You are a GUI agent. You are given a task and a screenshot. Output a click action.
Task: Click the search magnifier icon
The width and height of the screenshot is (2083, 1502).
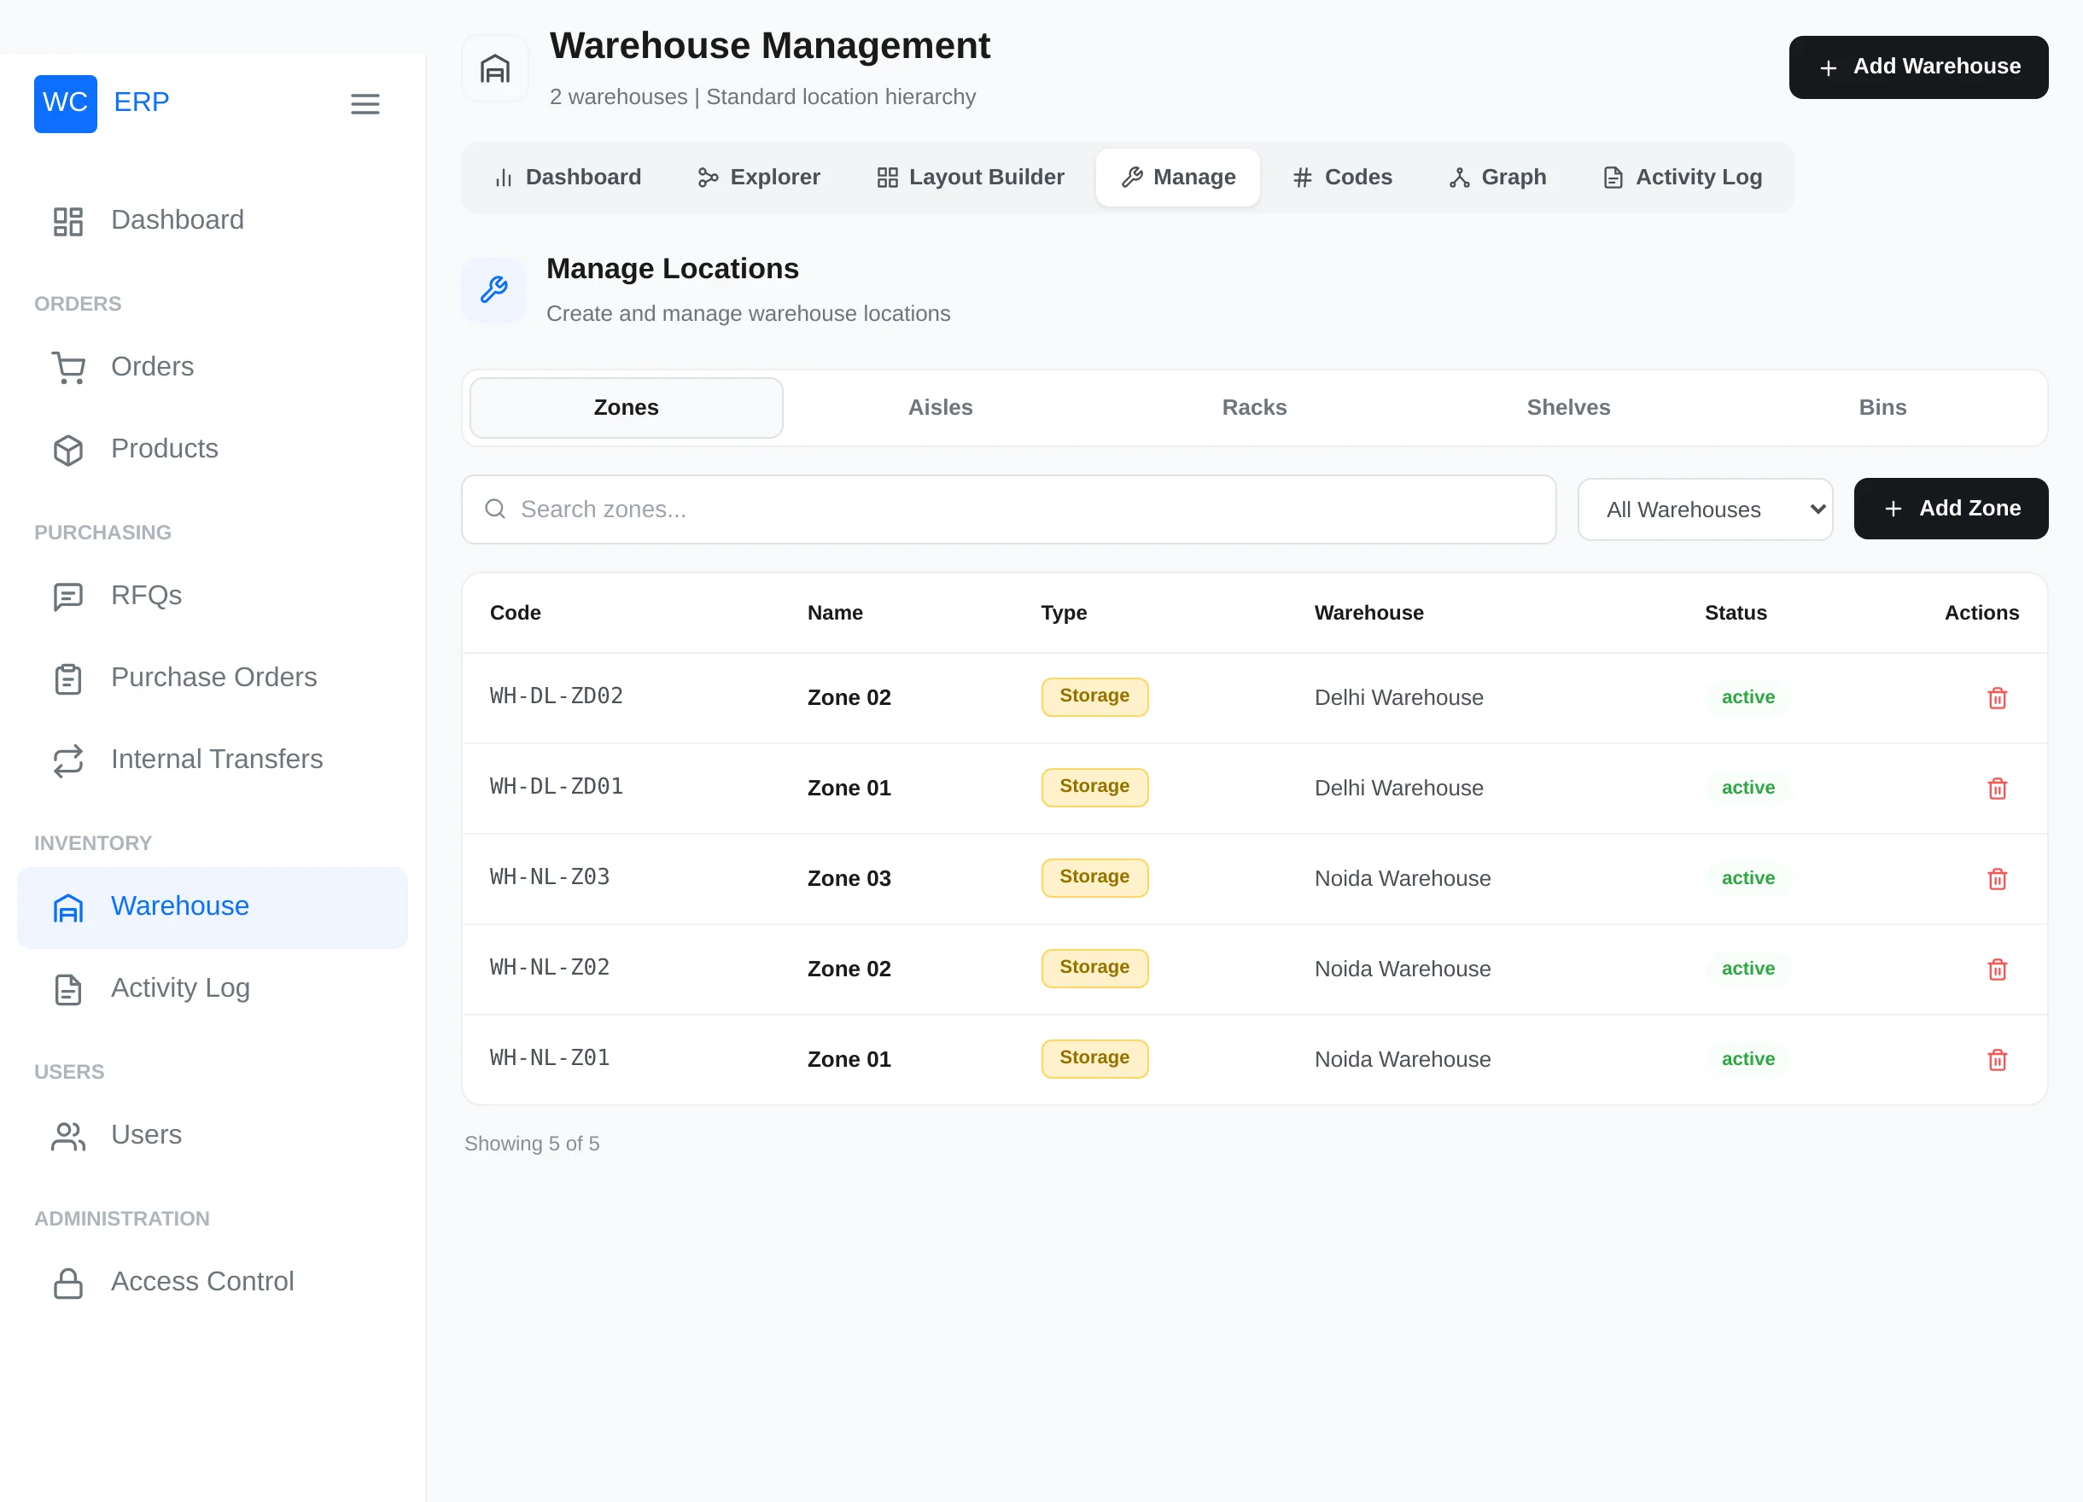495,509
